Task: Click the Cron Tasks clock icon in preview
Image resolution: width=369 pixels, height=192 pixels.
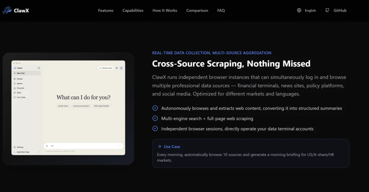Action: [14, 97]
